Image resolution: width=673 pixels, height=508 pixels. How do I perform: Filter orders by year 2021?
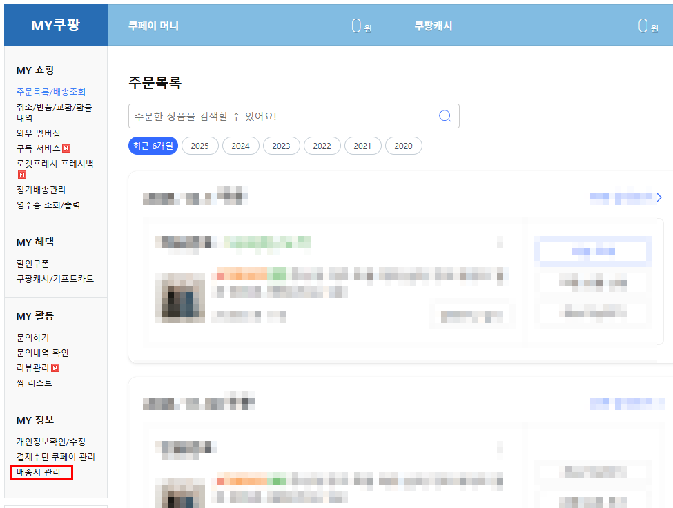362,146
